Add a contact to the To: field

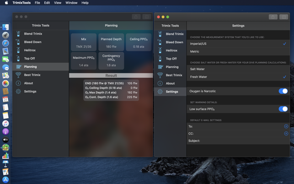pos(286,126)
